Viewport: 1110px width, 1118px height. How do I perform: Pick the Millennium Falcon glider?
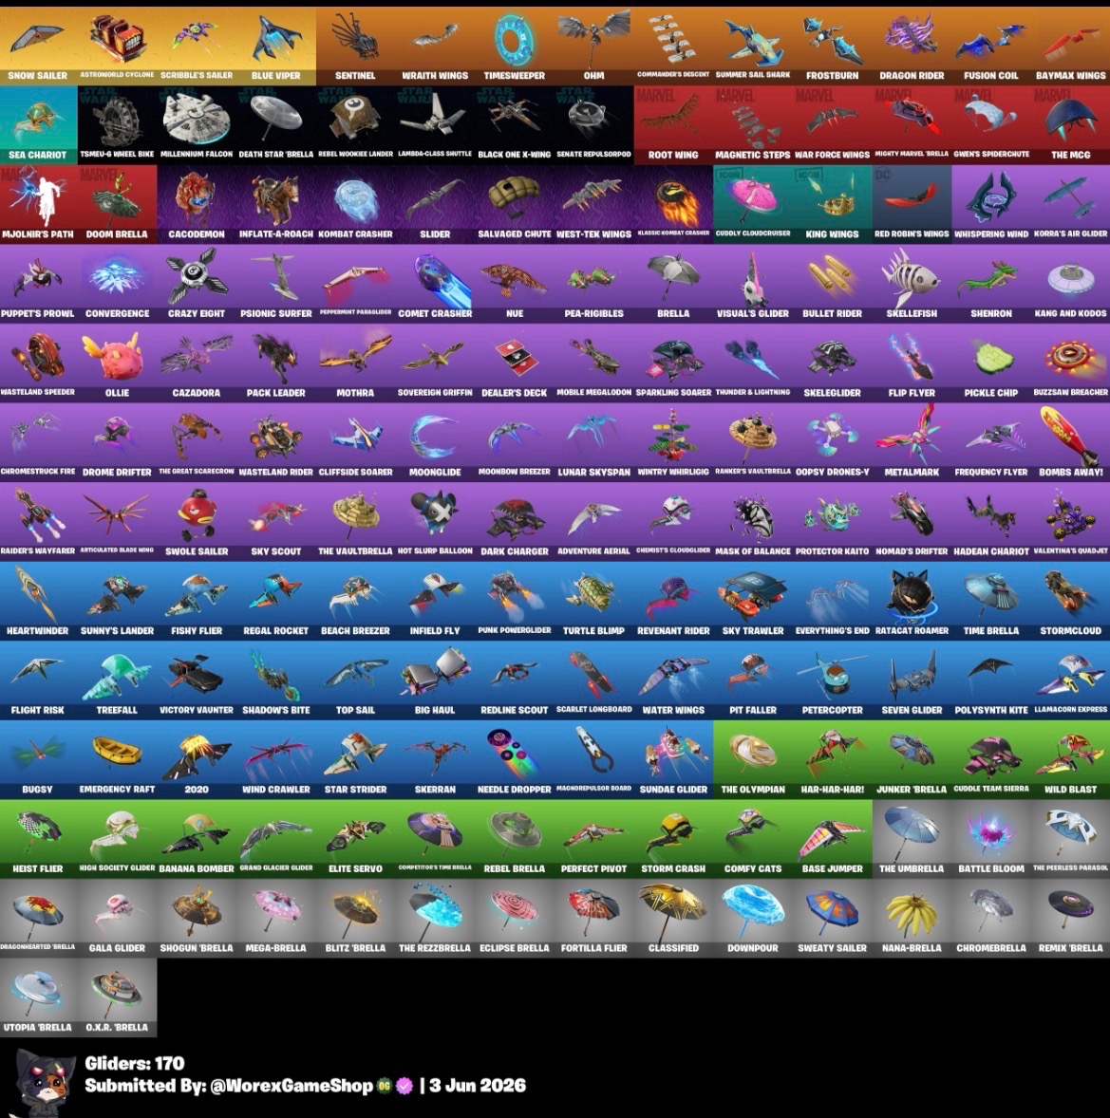coord(197,124)
